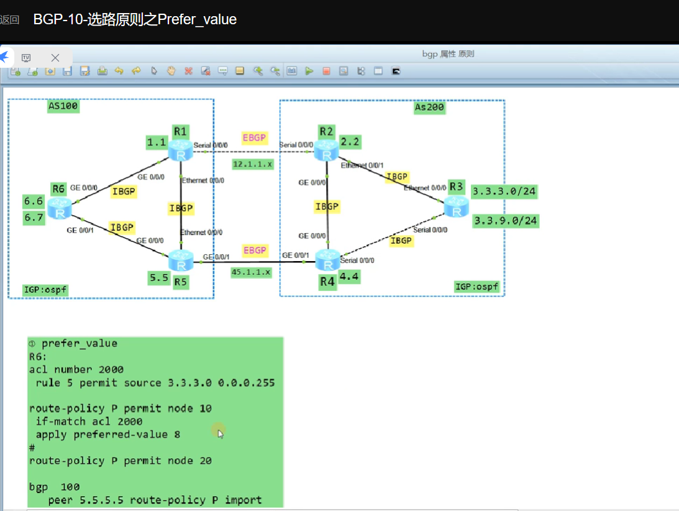Undo the last topology change
The width and height of the screenshot is (679, 511).
click(x=119, y=71)
